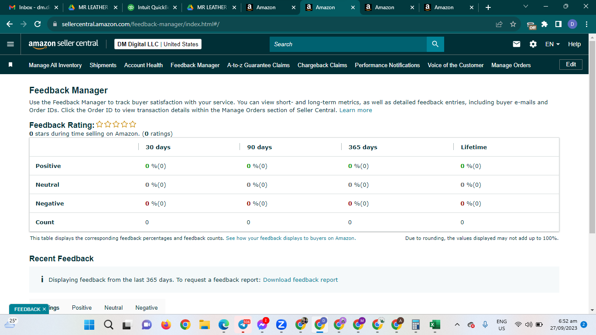
Task: Focus the Seller Central Search field
Action: pos(348,44)
